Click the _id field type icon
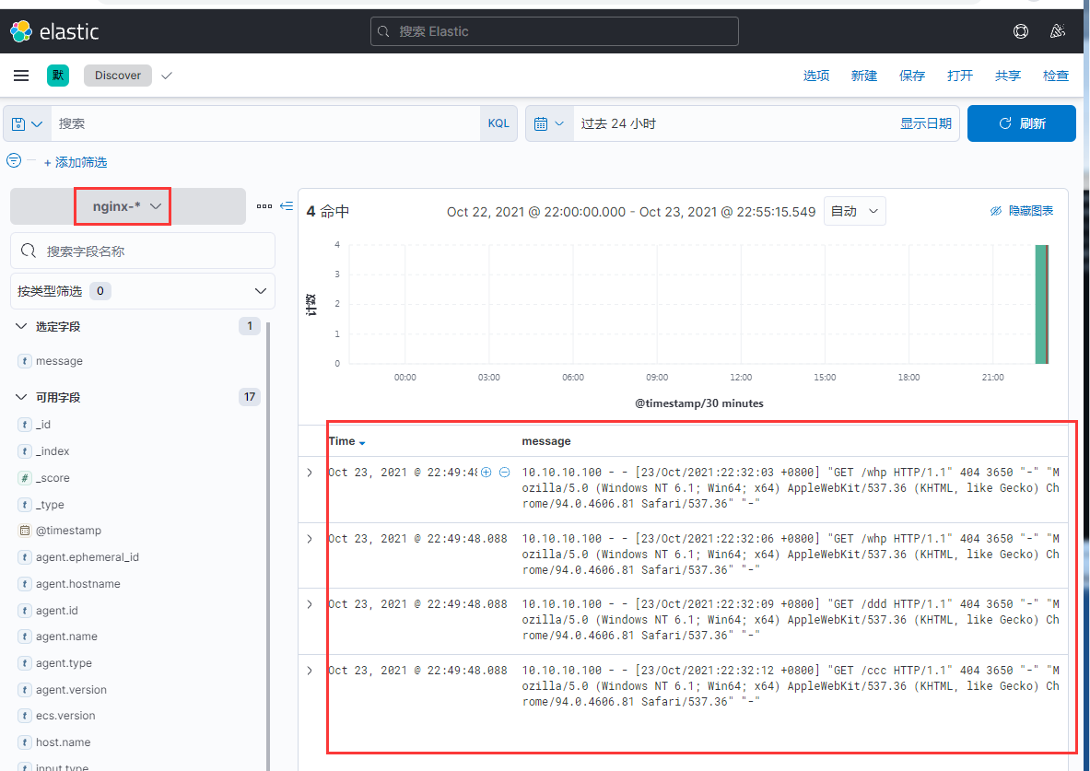 pyautogui.click(x=24, y=424)
